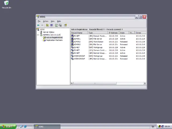Click the Refresh toolbar icon
This screenshot has height=129, width=172.
click(56, 25)
